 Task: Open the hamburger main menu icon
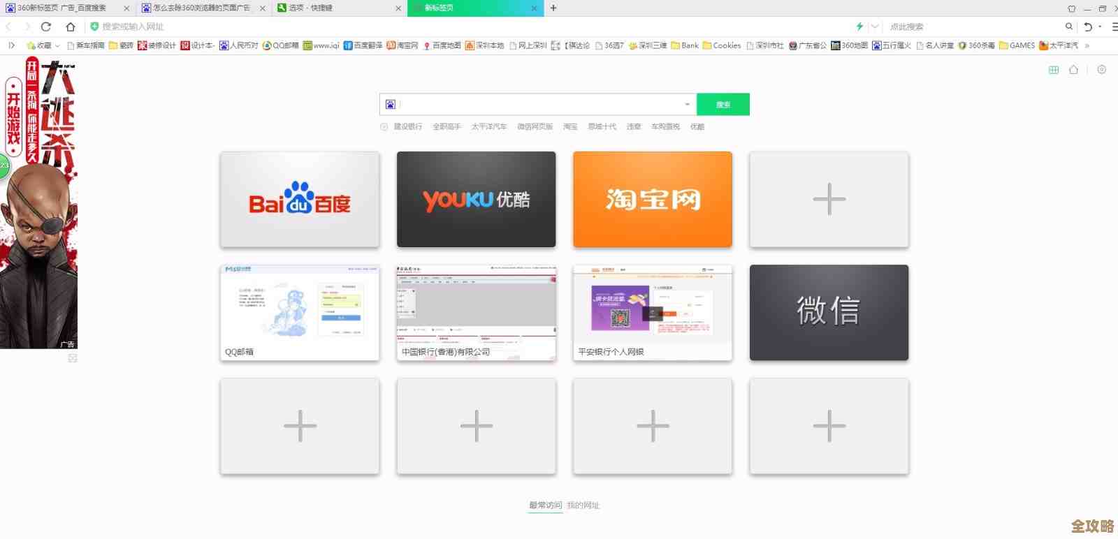[x=1115, y=27]
